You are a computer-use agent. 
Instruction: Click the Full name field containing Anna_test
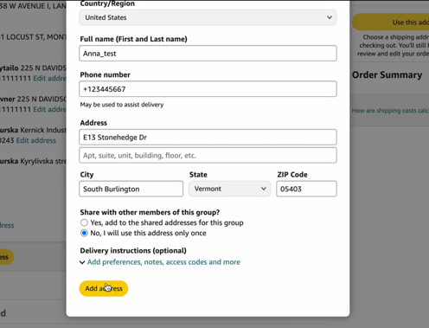click(208, 54)
